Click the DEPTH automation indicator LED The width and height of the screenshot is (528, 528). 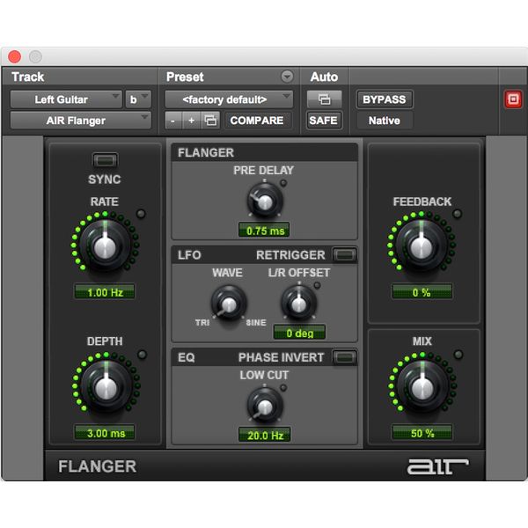[142, 355]
